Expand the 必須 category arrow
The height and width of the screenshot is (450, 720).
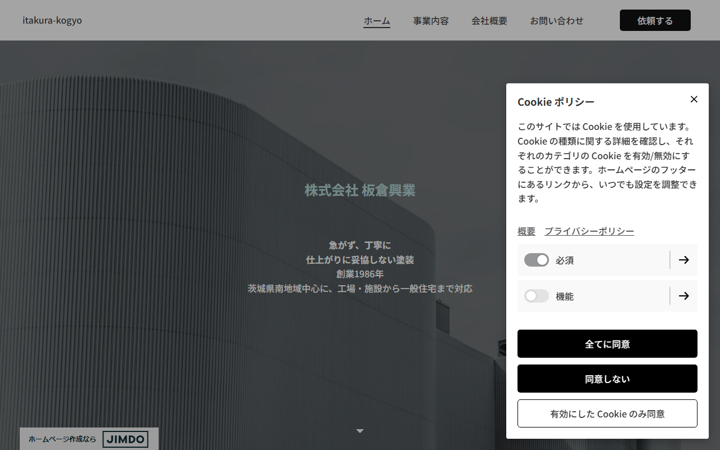[x=683, y=260]
